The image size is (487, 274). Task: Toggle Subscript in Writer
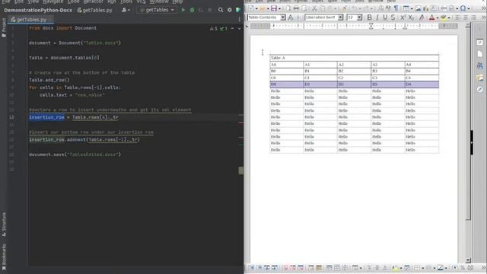(x=411, y=18)
